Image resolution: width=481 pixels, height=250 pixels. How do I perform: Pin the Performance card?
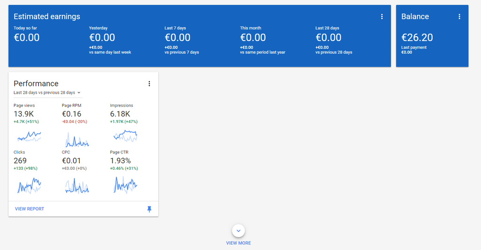pyautogui.click(x=149, y=209)
